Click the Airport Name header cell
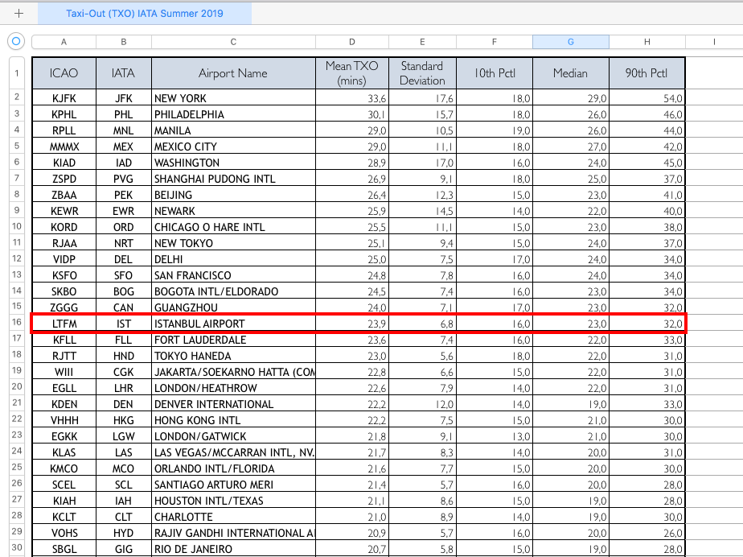This screenshot has height=557, width=743. [x=233, y=73]
